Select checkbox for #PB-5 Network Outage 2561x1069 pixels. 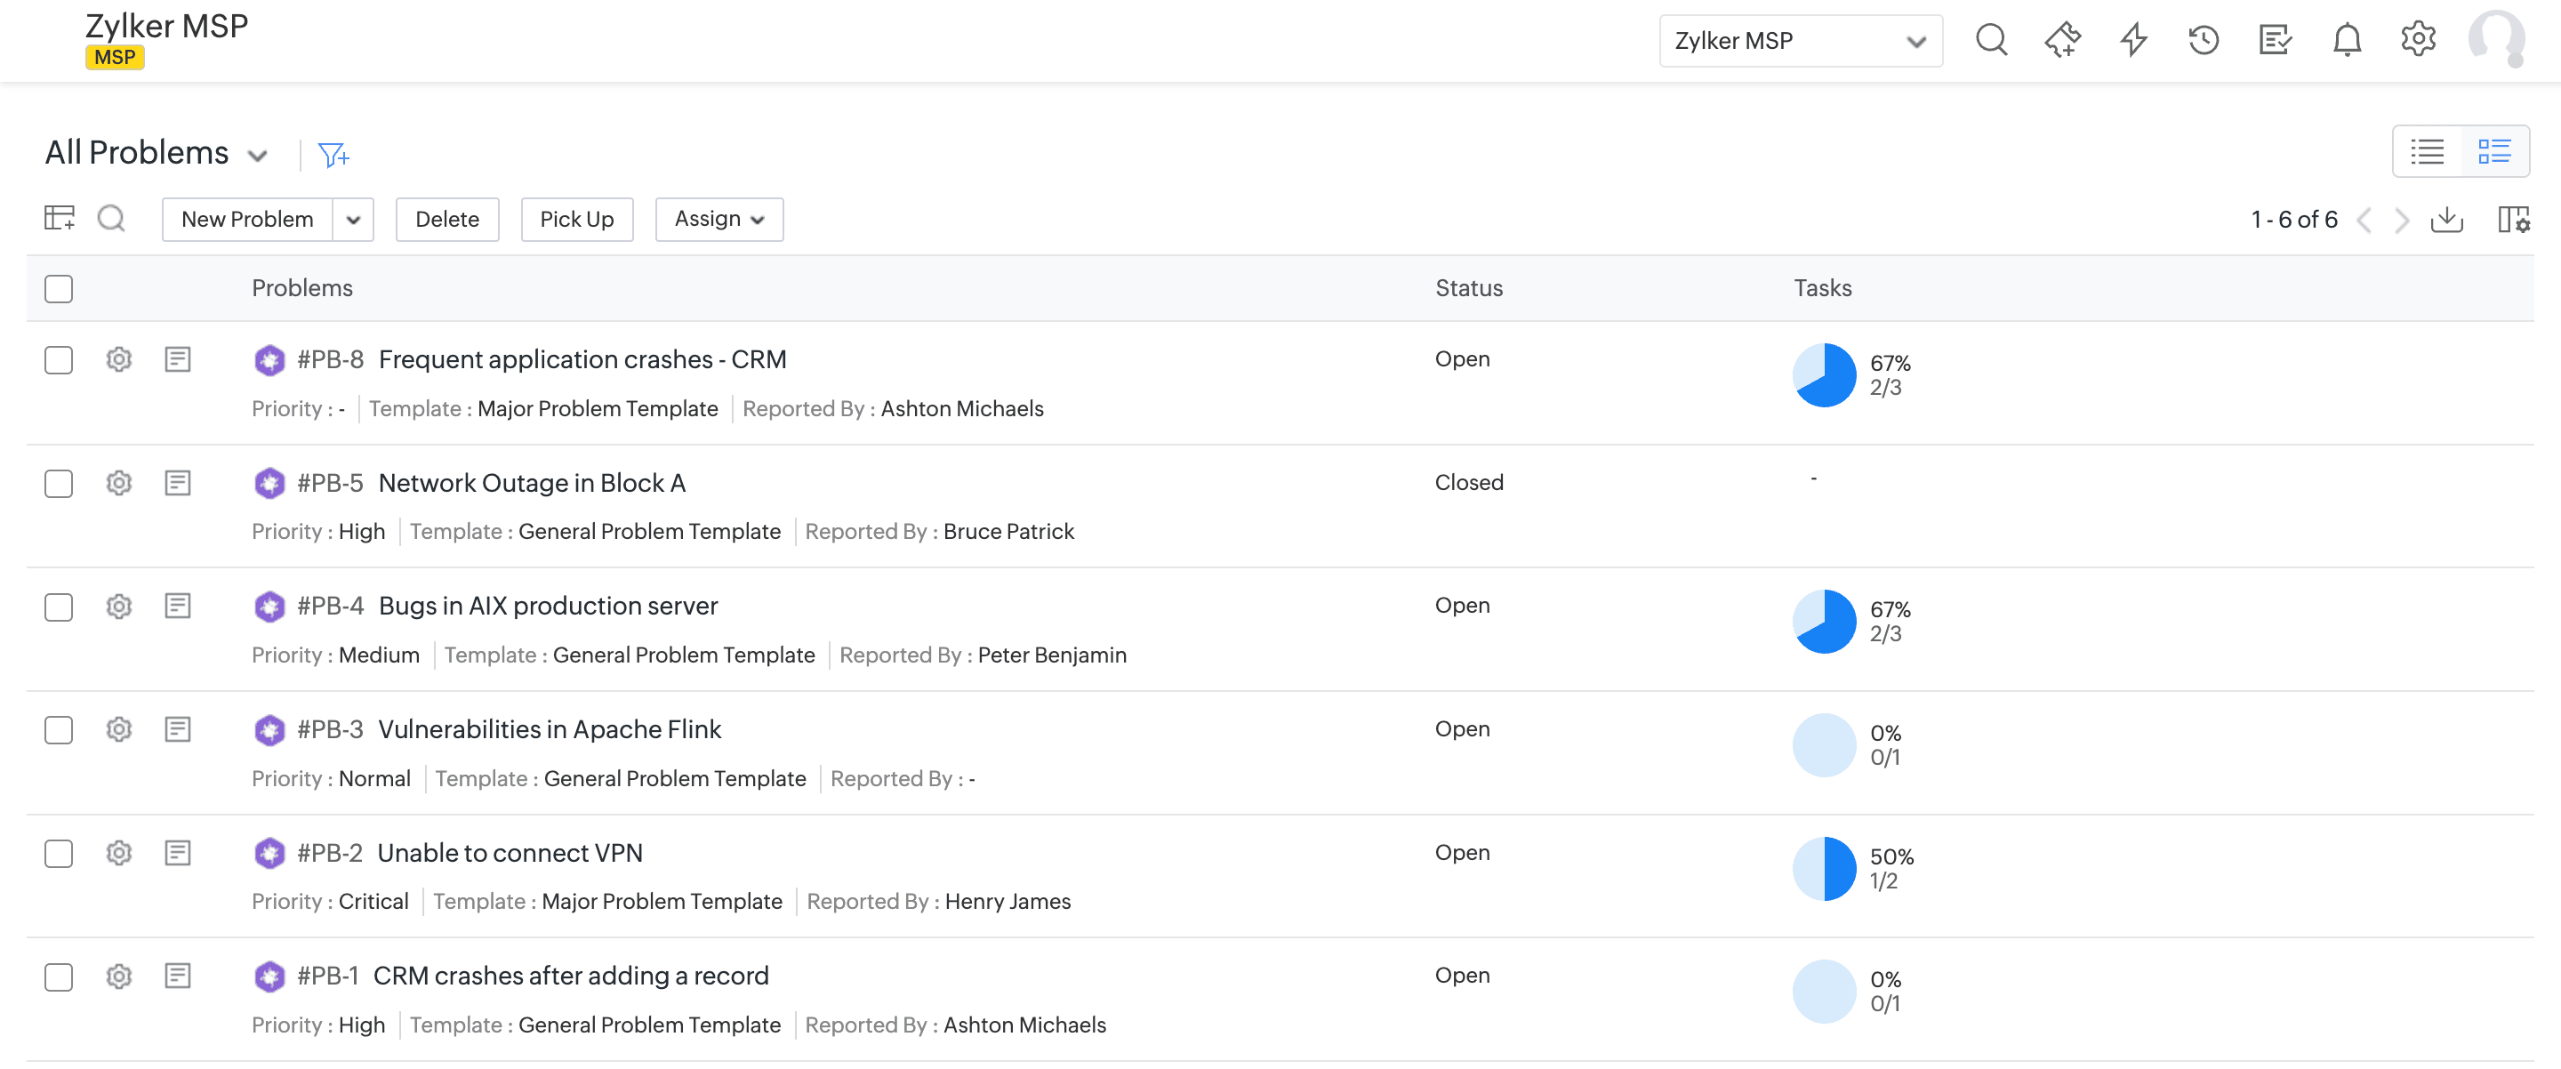[x=59, y=483]
